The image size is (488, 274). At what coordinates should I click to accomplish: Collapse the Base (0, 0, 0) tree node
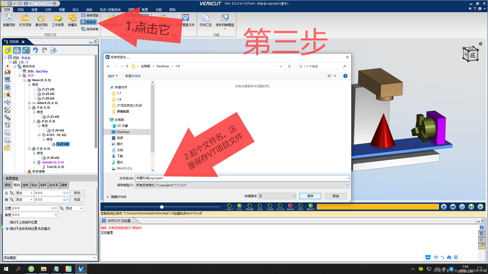[x=25, y=80]
